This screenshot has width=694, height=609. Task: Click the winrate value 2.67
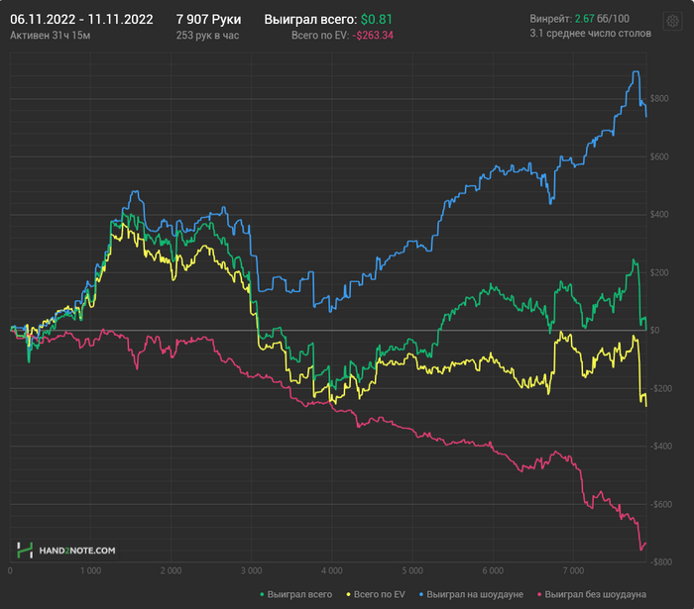[x=584, y=19]
